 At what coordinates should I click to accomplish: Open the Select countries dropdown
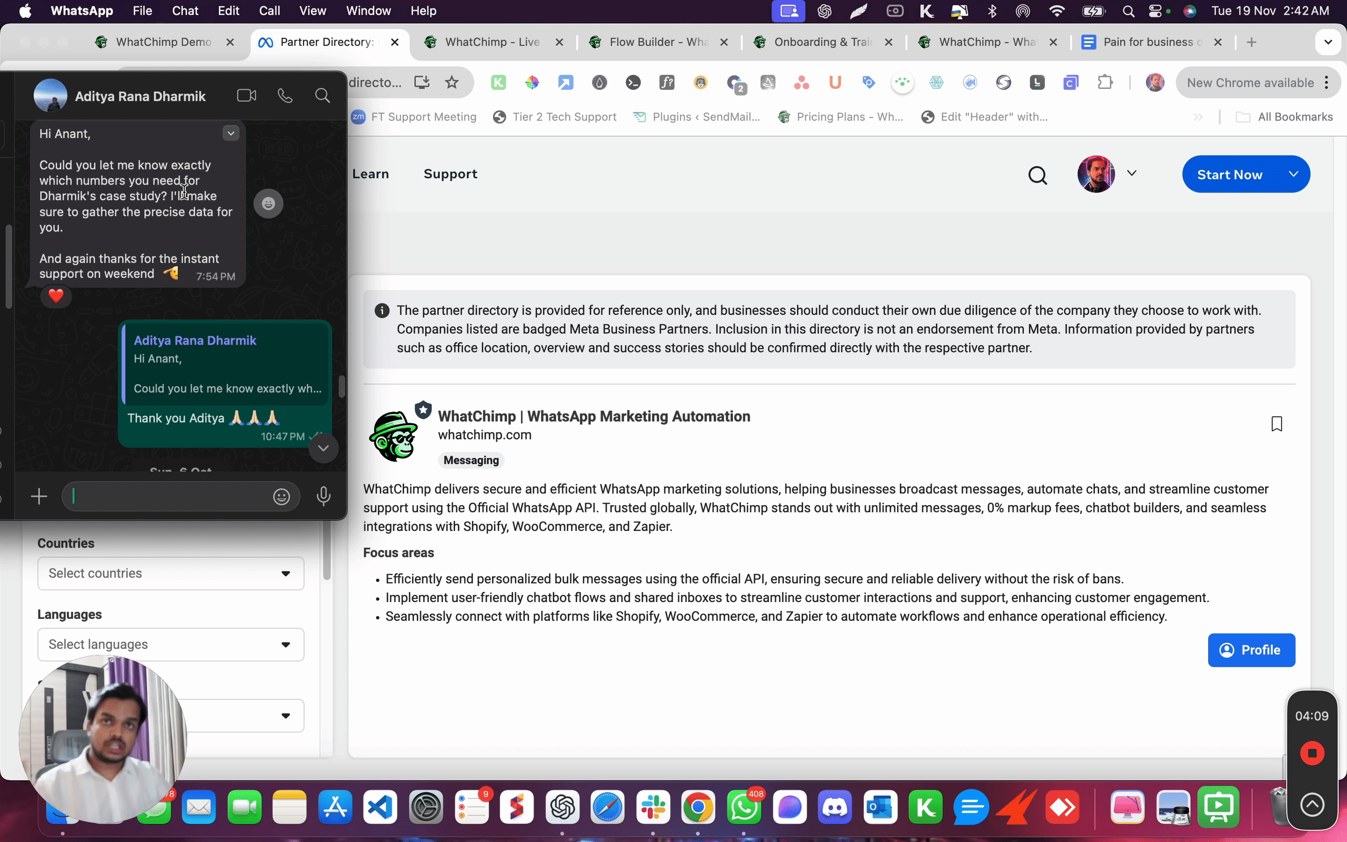coord(170,573)
